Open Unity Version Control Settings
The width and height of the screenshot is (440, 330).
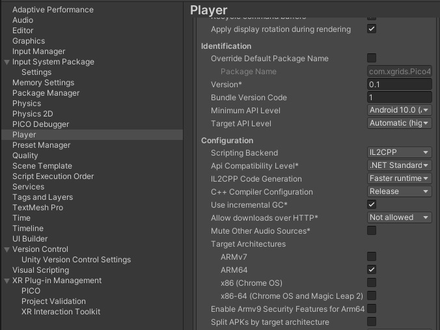[x=76, y=259]
